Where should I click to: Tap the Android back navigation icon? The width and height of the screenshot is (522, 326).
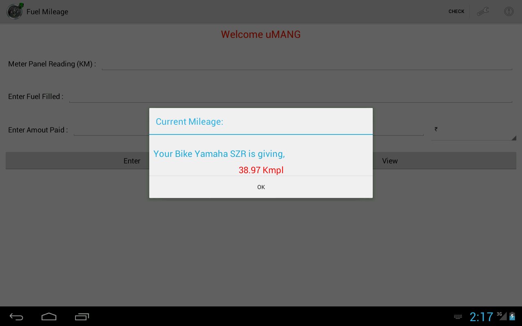coord(16,317)
